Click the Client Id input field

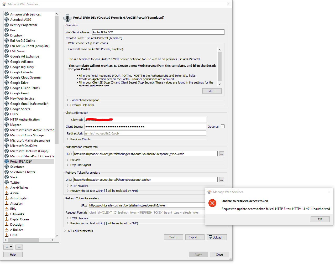click(145, 120)
